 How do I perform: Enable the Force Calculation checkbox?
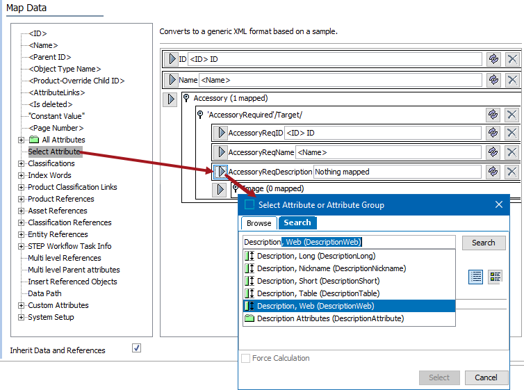pos(245,358)
